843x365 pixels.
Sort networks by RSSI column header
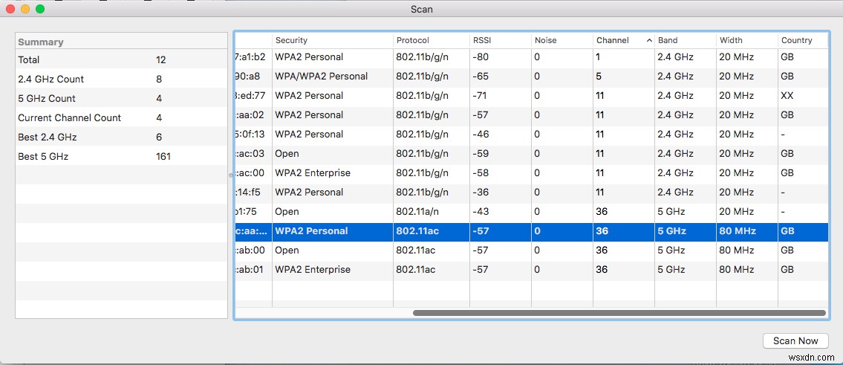click(x=482, y=40)
